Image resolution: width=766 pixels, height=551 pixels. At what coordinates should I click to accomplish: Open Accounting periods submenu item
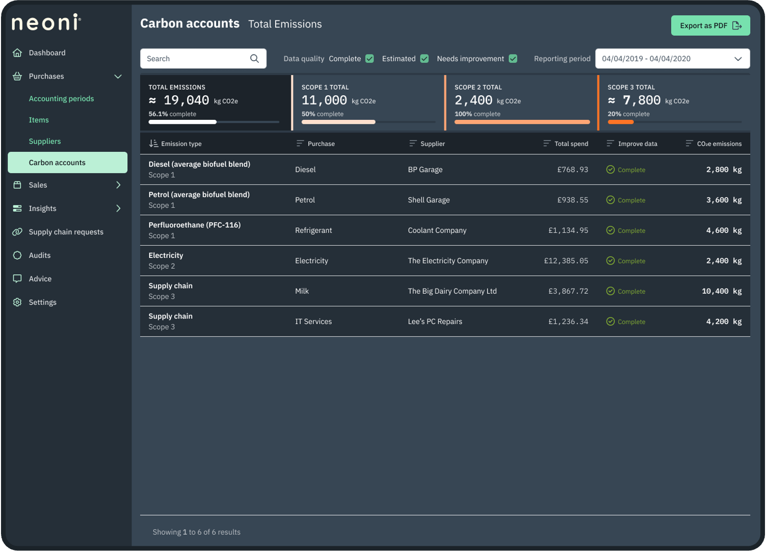tap(61, 99)
